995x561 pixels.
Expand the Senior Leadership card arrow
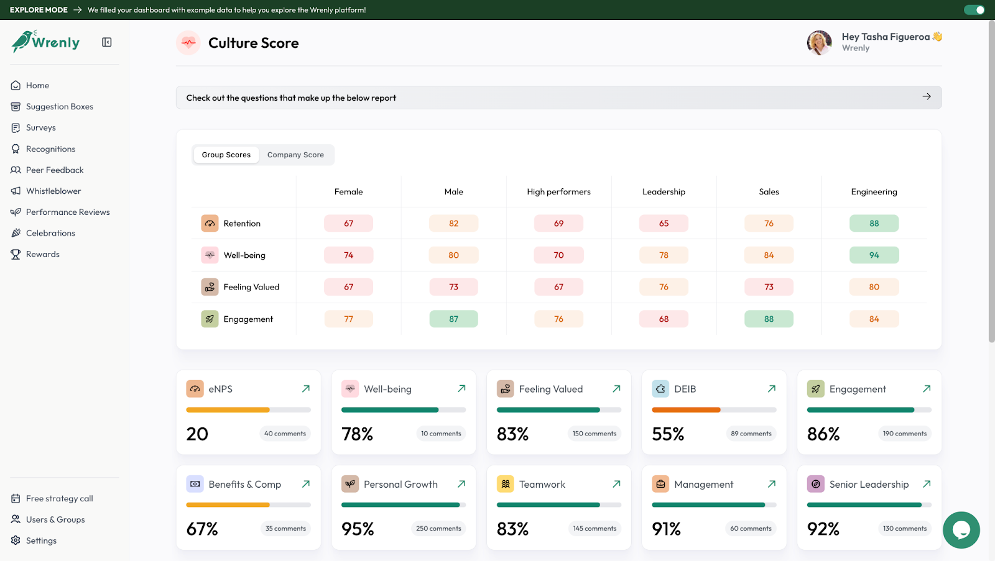click(926, 483)
